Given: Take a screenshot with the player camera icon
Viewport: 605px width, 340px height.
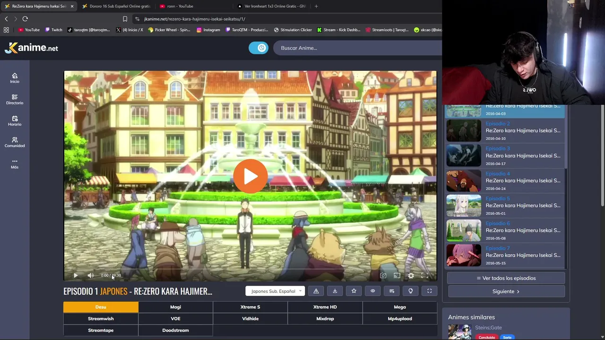Looking at the screenshot, I should tap(383, 276).
